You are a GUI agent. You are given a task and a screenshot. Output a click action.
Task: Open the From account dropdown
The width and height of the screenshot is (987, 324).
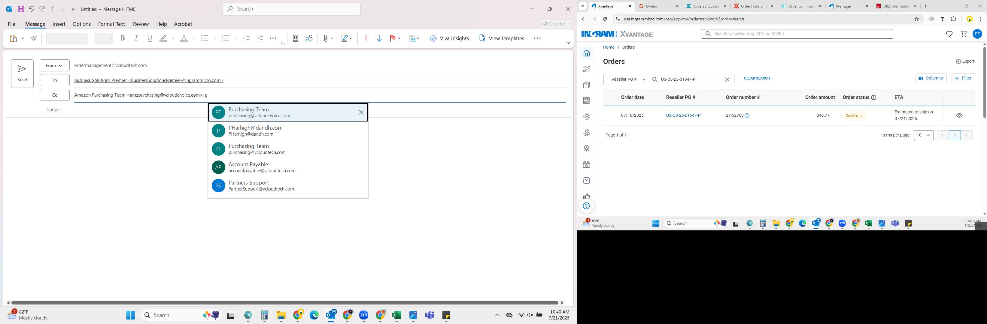[x=54, y=65]
